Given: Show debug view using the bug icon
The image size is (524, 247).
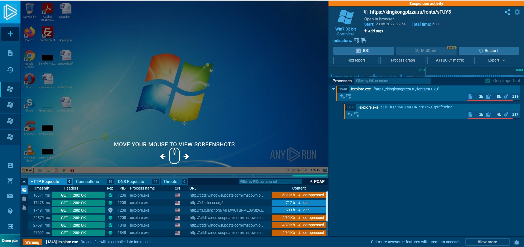Looking at the screenshot, I should [24, 208].
